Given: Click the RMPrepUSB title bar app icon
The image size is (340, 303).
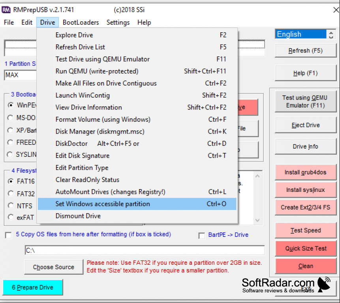Looking at the screenshot, I should pos(6,10).
